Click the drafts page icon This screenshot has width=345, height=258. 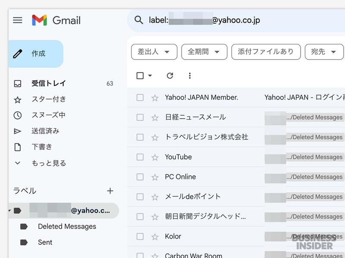click(x=18, y=147)
